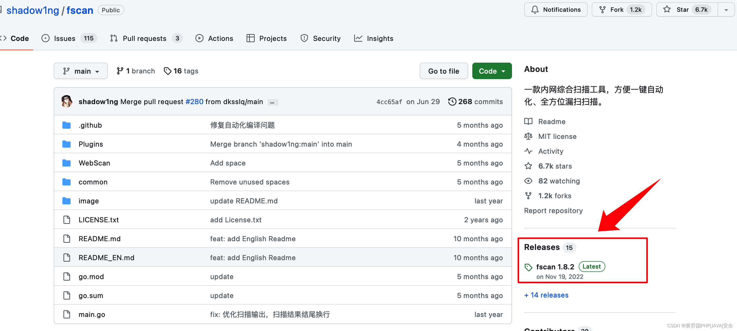Image resolution: width=737 pixels, height=331 pixels.
Task: Click the README_EN.md file icon
Action: click(67, 258)
